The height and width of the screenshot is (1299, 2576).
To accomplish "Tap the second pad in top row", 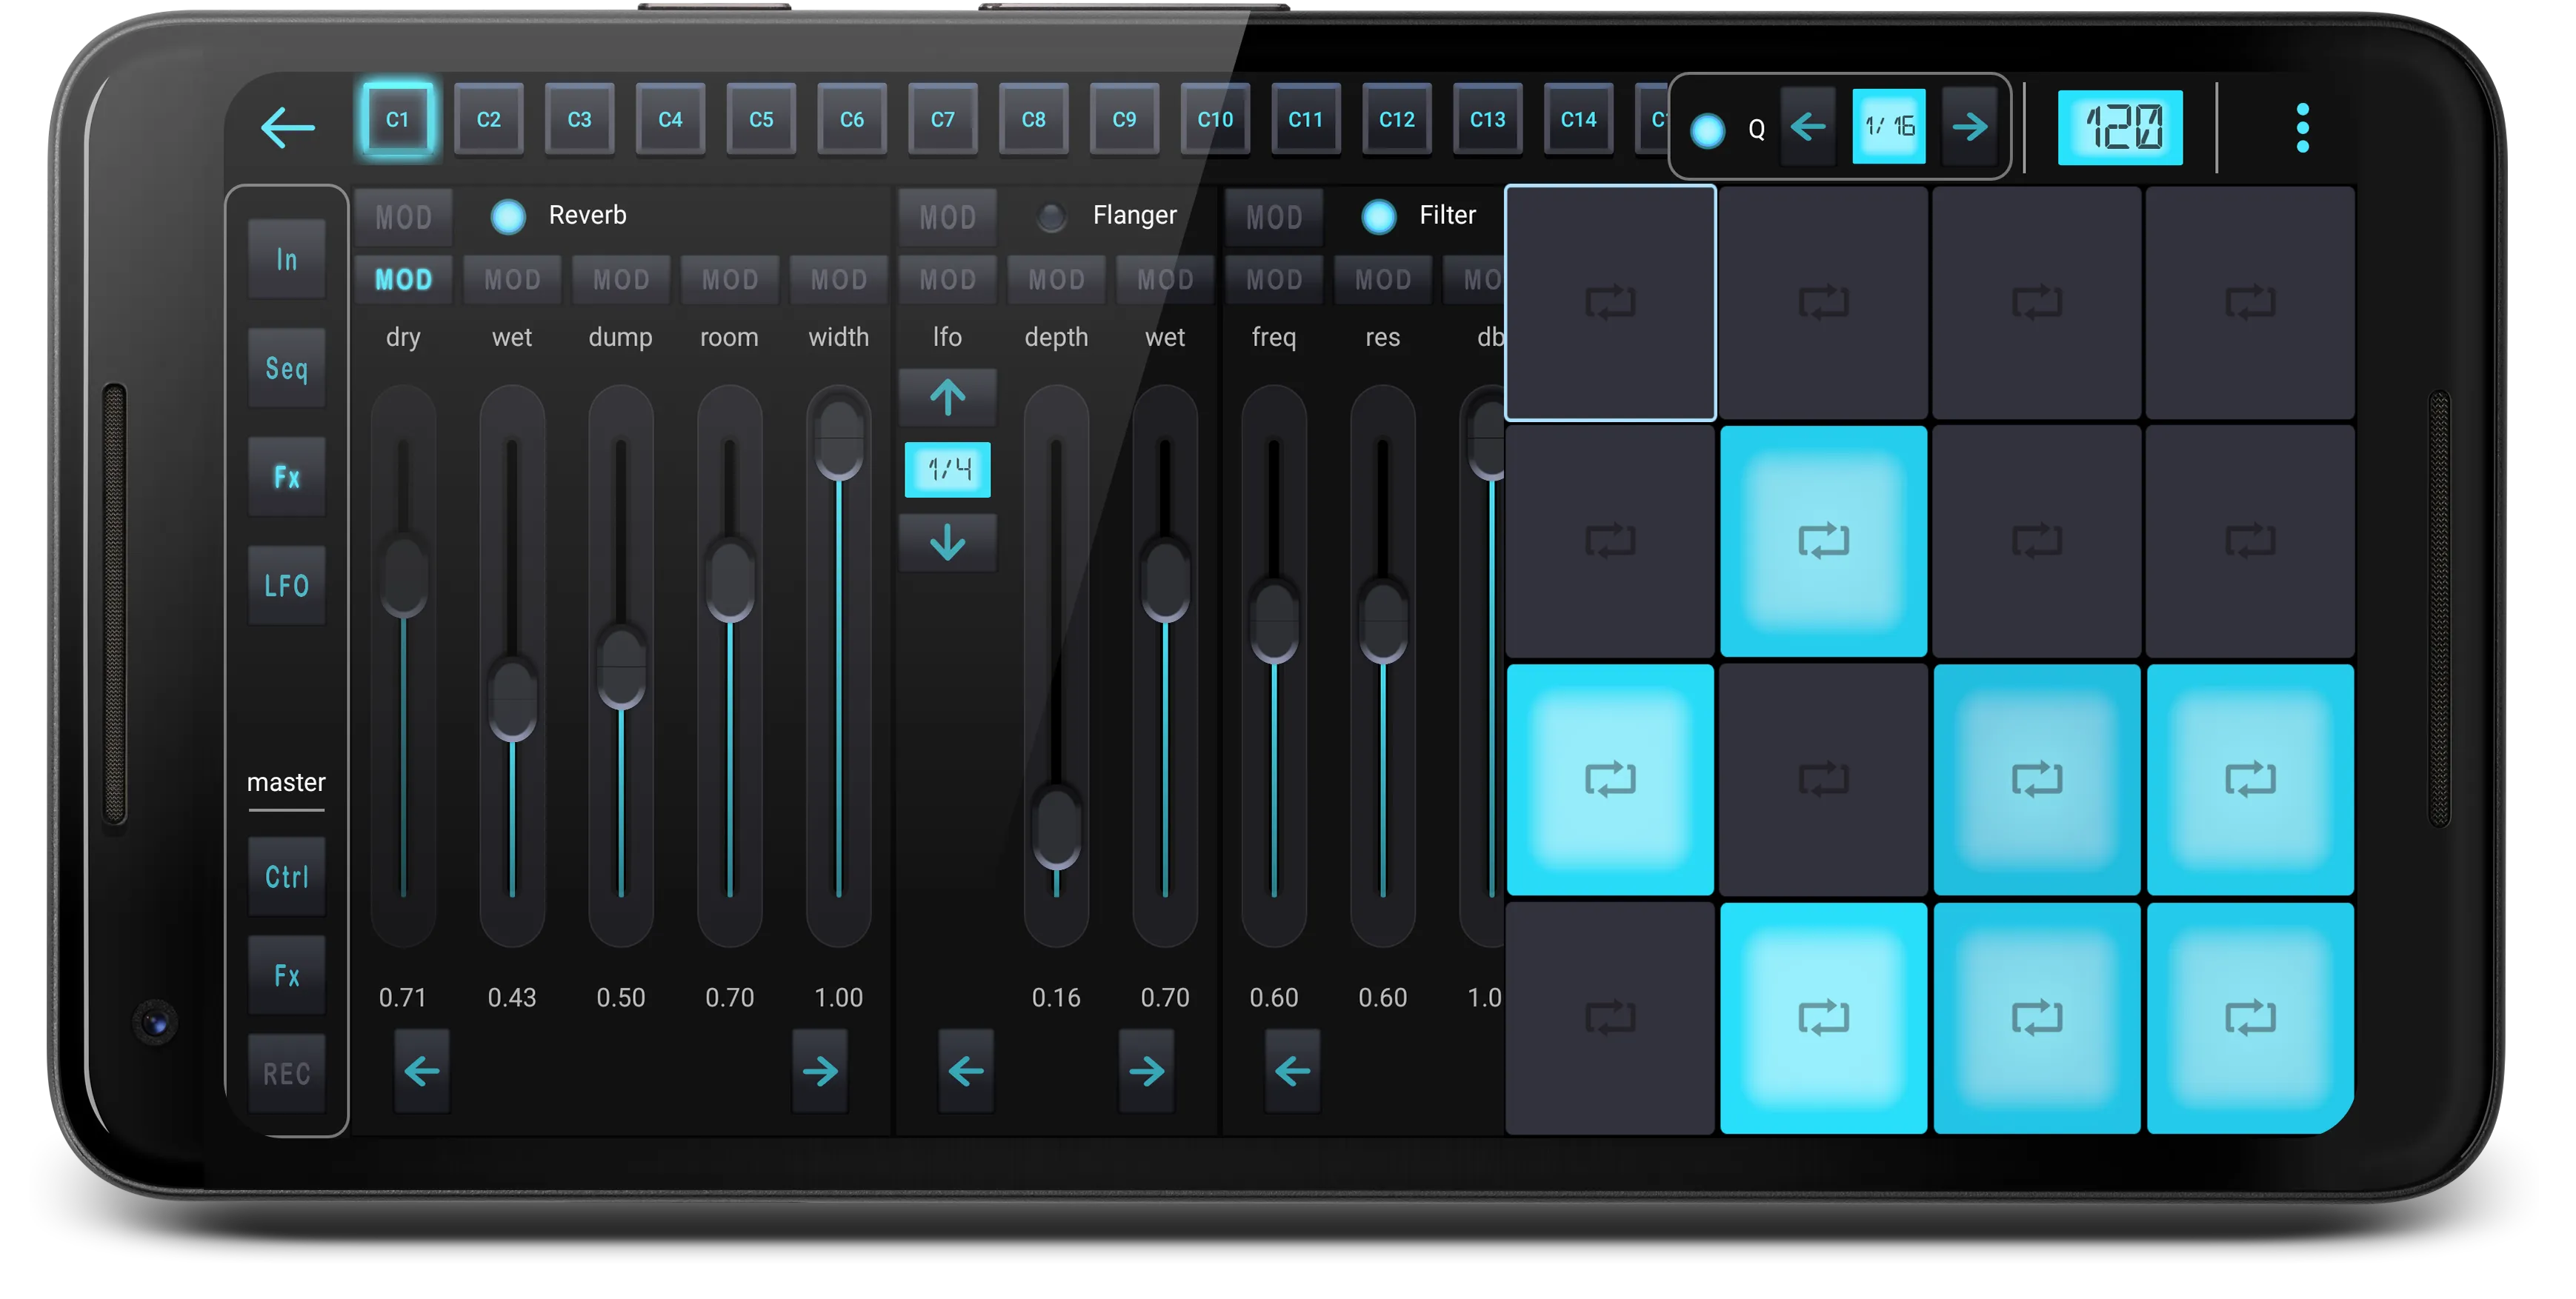I will click(x=1823, y=302).
